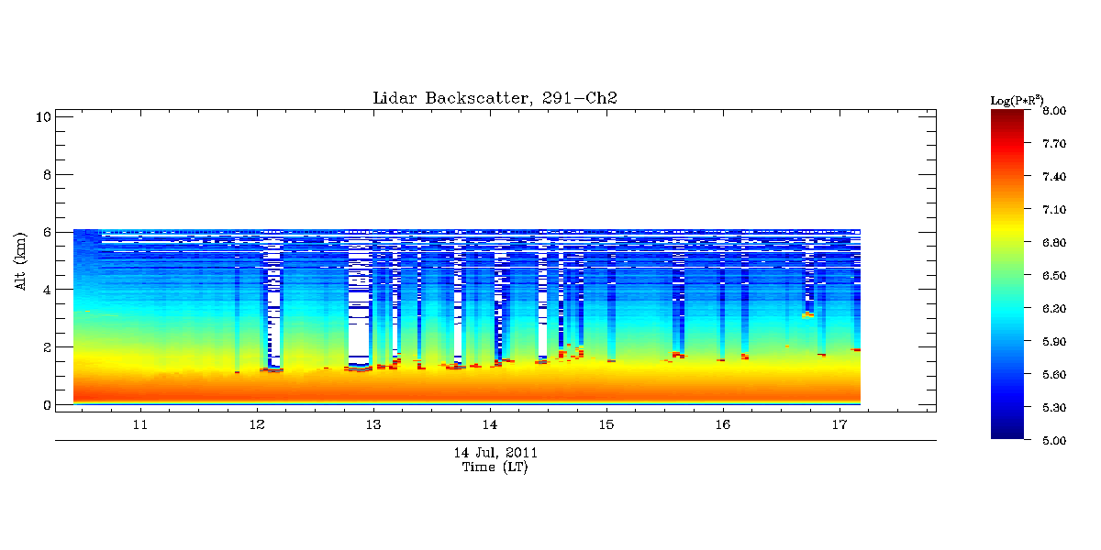Click the y-axis tick label 2
1101x550 pixels.
click(45, 347)
